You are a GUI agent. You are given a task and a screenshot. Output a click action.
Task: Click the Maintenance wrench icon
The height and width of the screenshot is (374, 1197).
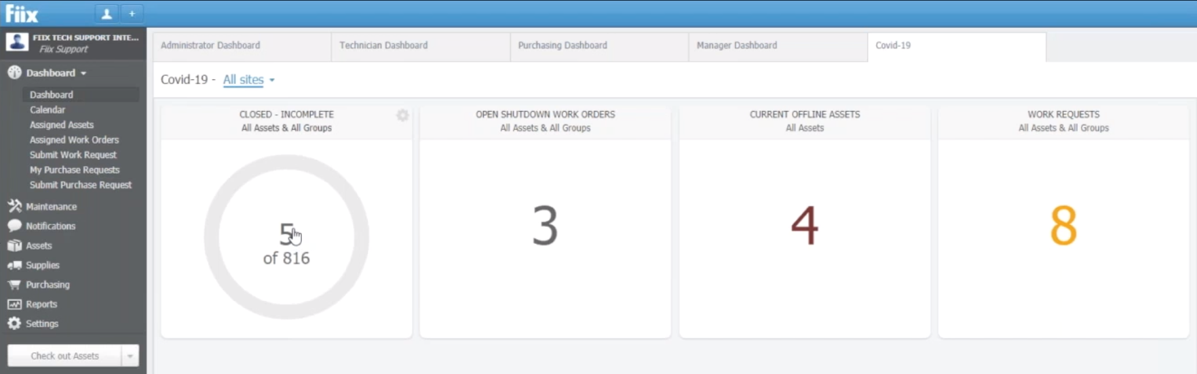pyautogui.click(x=14, y=206)
